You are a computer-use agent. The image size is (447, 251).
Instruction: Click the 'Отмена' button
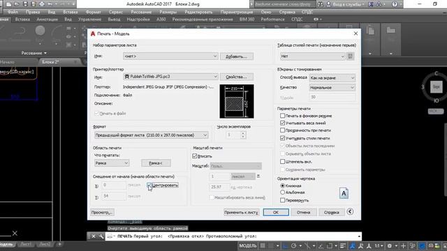(303, 212)
